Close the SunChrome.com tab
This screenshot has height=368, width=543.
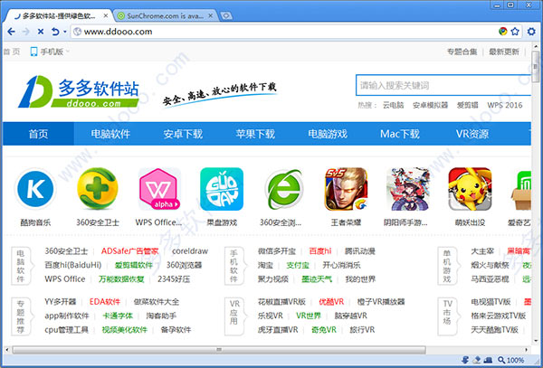click(210, 15)
